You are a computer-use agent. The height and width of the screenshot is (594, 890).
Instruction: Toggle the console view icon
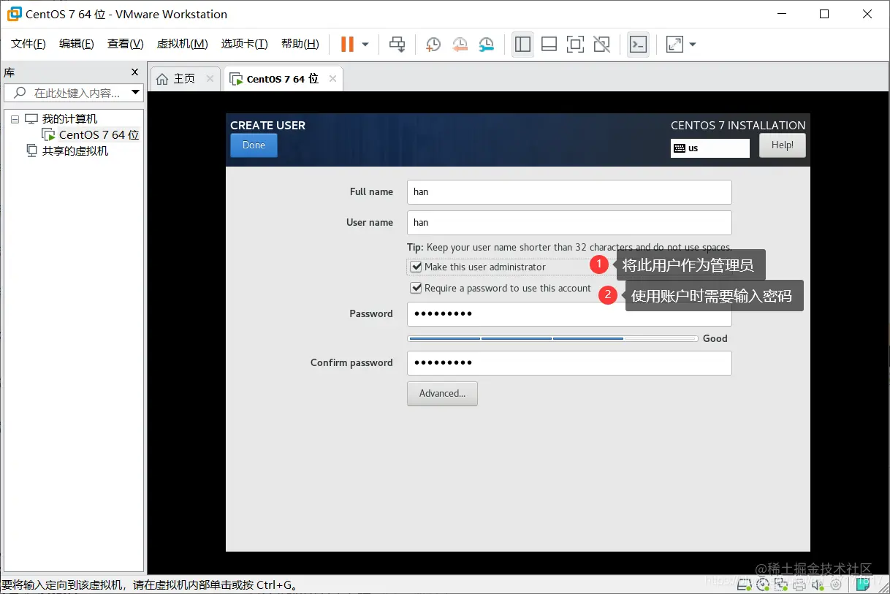pyautogui.click(x=638, y=45)
